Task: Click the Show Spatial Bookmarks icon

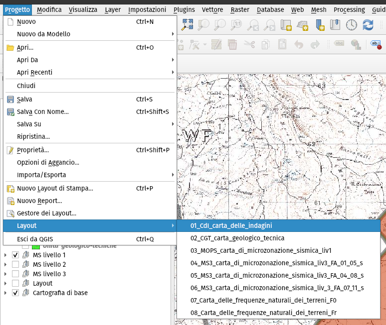Action: (335, 25)
